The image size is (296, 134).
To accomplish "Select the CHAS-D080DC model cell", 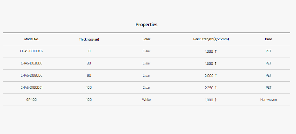I will point(32,75).
